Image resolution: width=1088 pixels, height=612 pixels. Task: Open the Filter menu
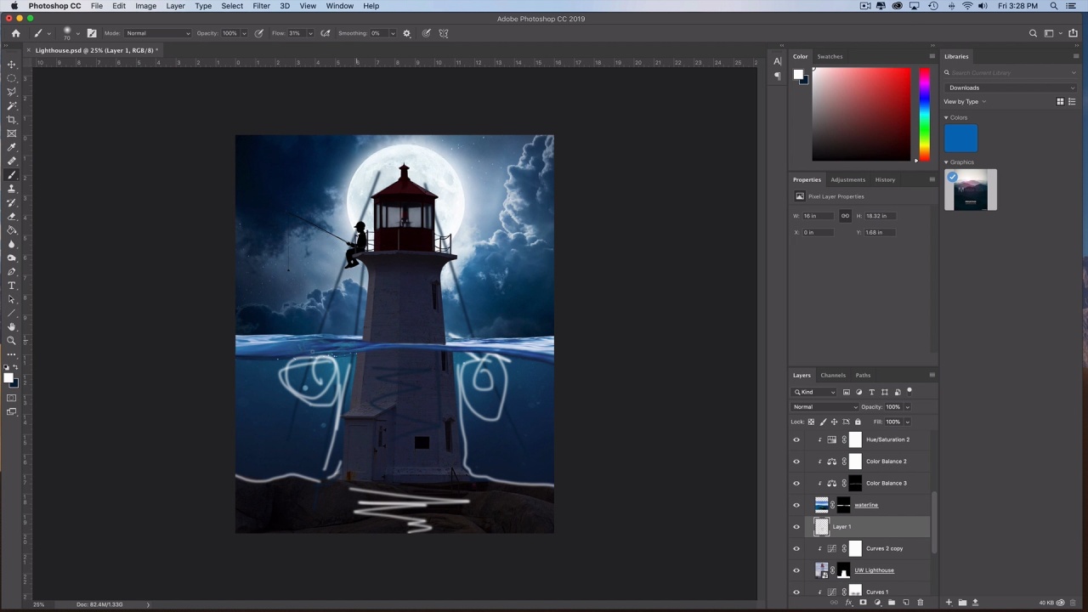pyautogui.click(x=261, y=6)
